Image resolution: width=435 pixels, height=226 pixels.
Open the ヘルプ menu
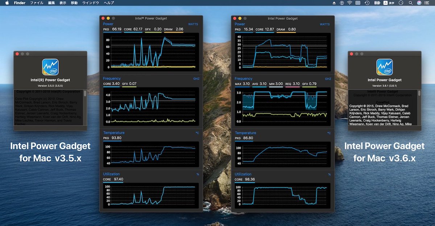click(x=108, y=3)
